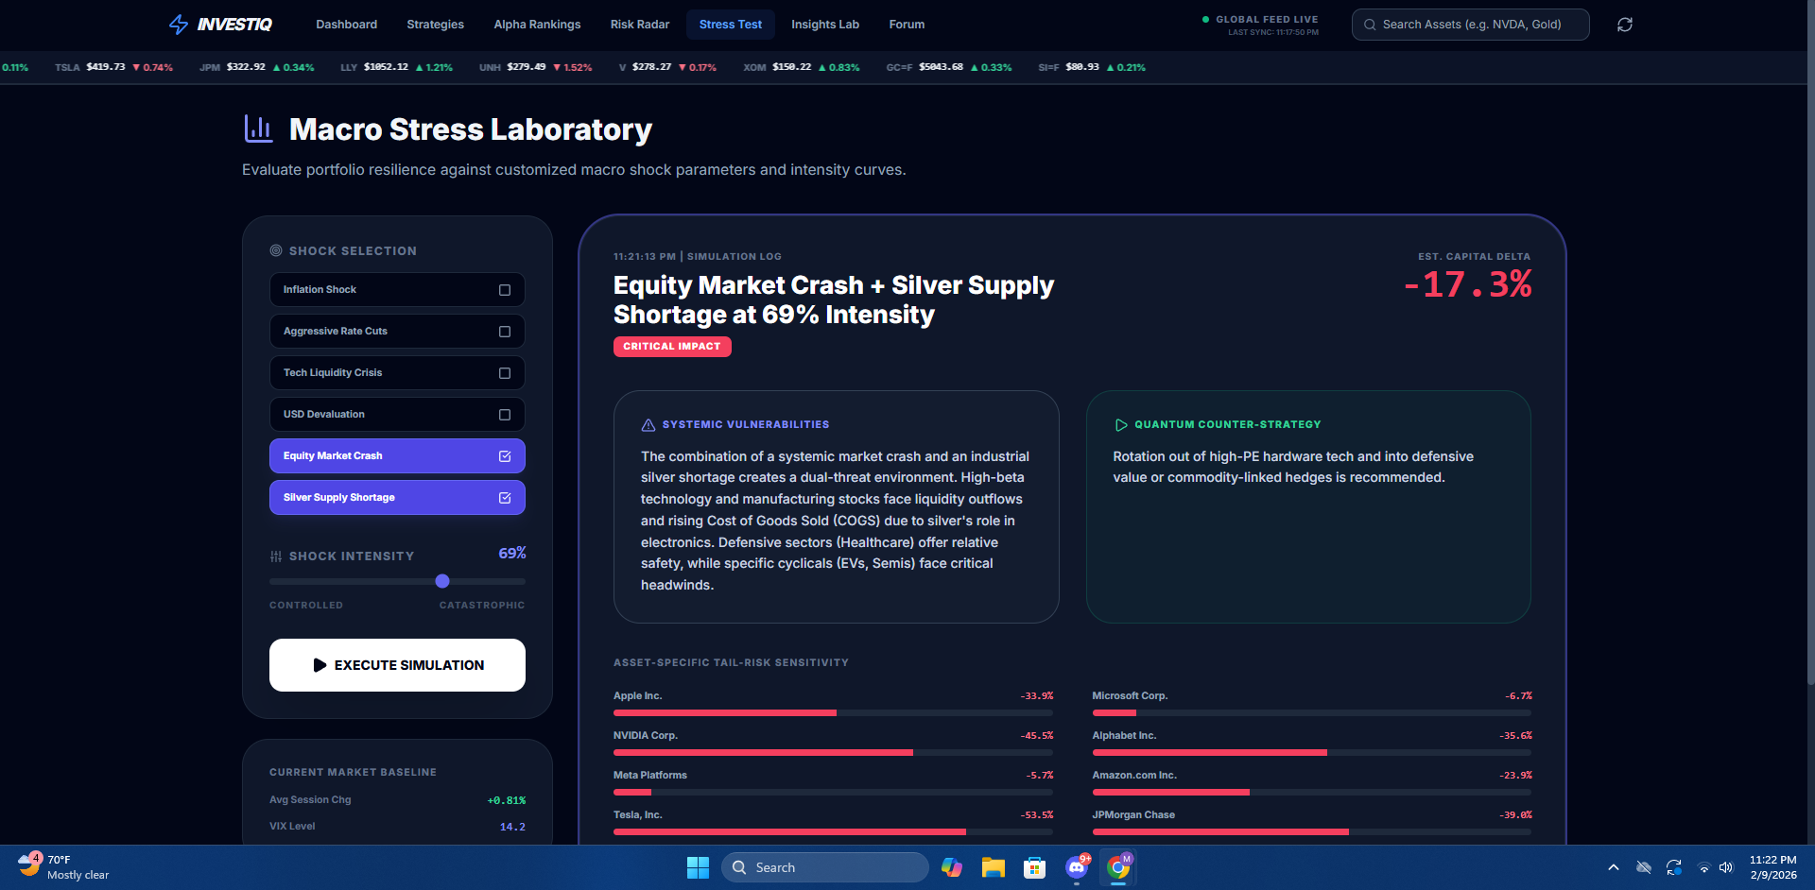
Task: Click the Shock Intensity sliders icon
Action: click(276, 556)
